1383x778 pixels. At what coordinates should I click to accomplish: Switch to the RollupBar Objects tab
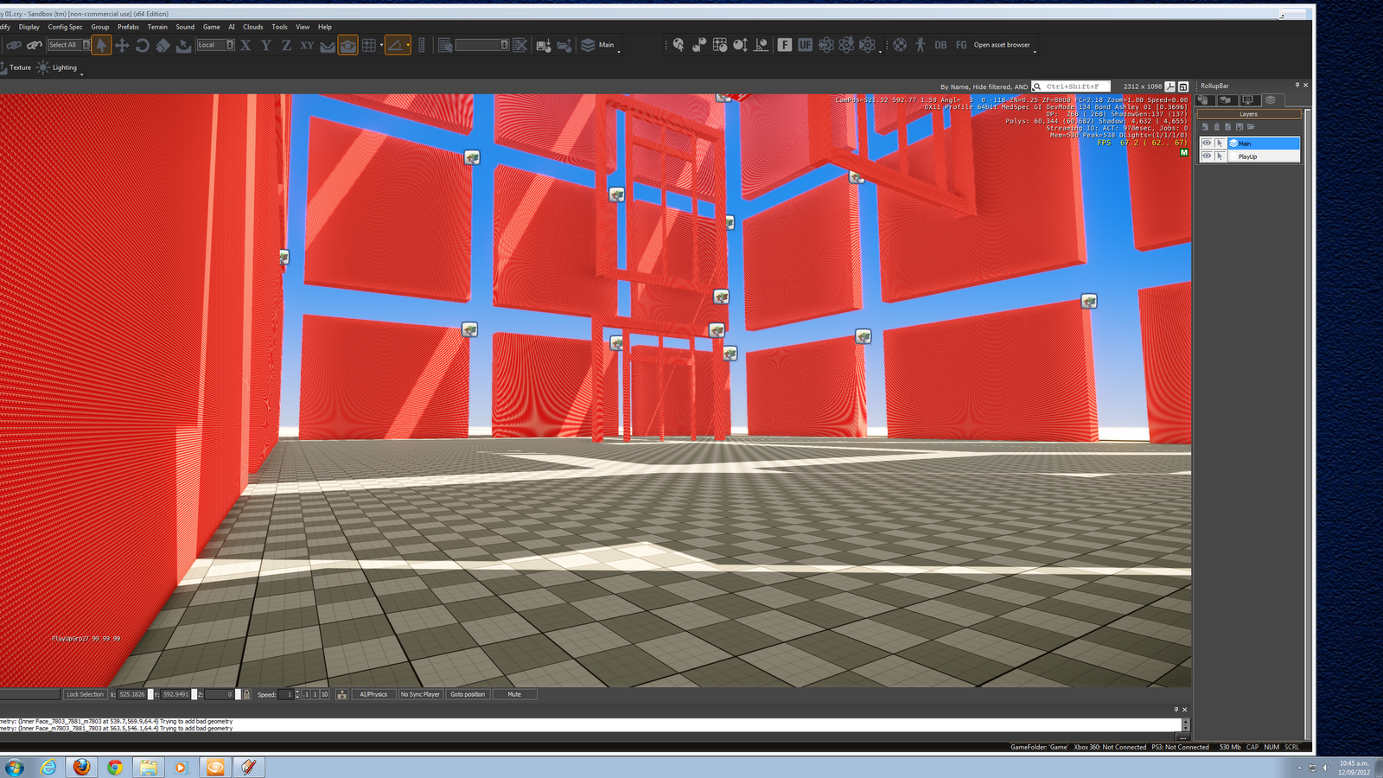[x=1204, y=100]
